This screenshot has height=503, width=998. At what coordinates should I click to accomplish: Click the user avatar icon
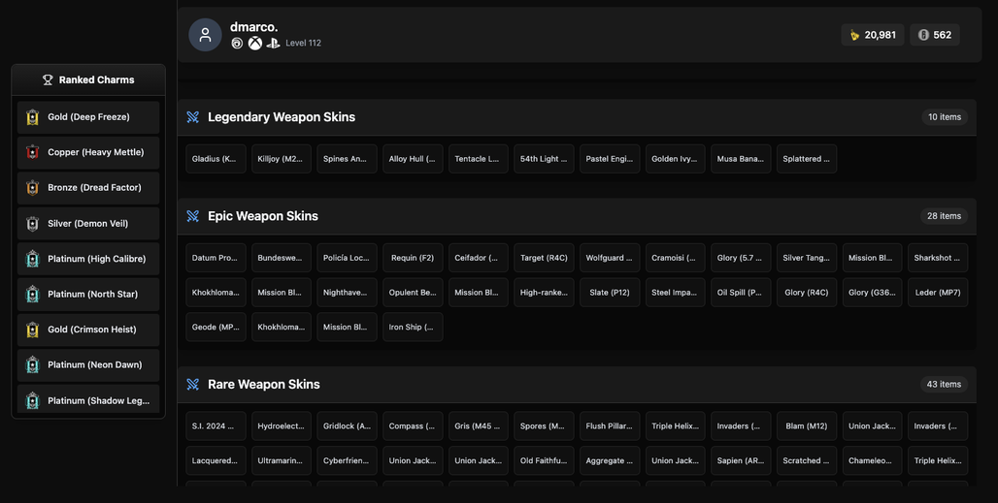205,35
